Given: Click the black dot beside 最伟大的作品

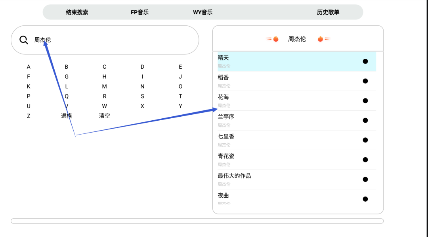Looking at the screenshot, I should [365, 179].
